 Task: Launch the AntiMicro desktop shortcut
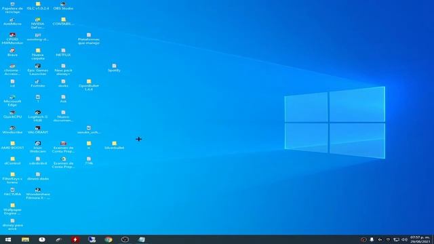12,22
